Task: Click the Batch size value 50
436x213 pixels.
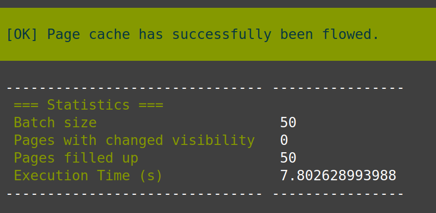Action: click(288, 123)
